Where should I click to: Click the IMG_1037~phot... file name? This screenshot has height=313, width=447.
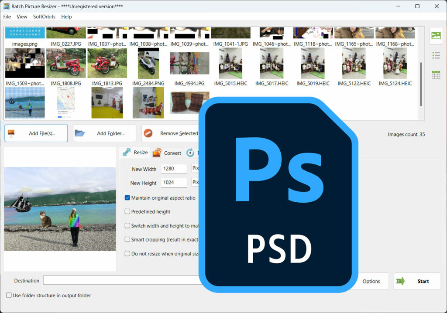(107, 44)
